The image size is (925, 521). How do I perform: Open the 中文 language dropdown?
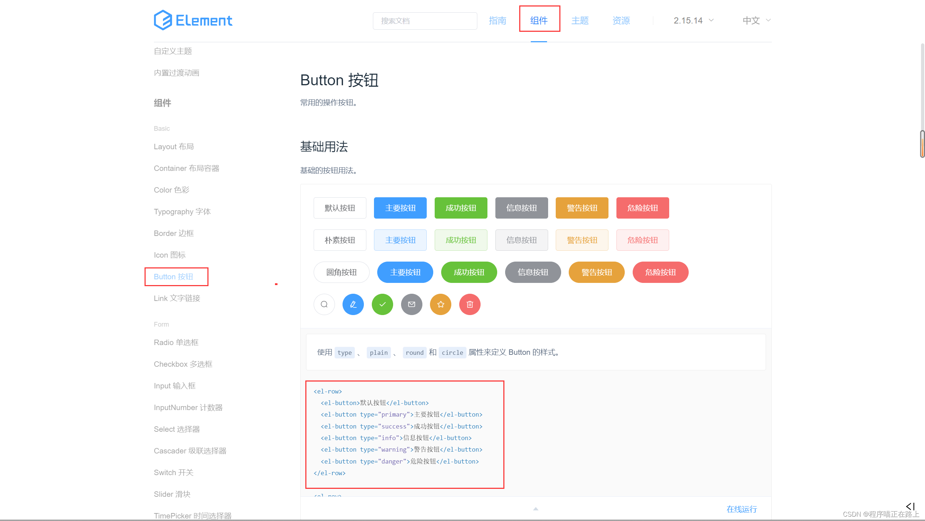pyautogui.click(x=757, y=21)
